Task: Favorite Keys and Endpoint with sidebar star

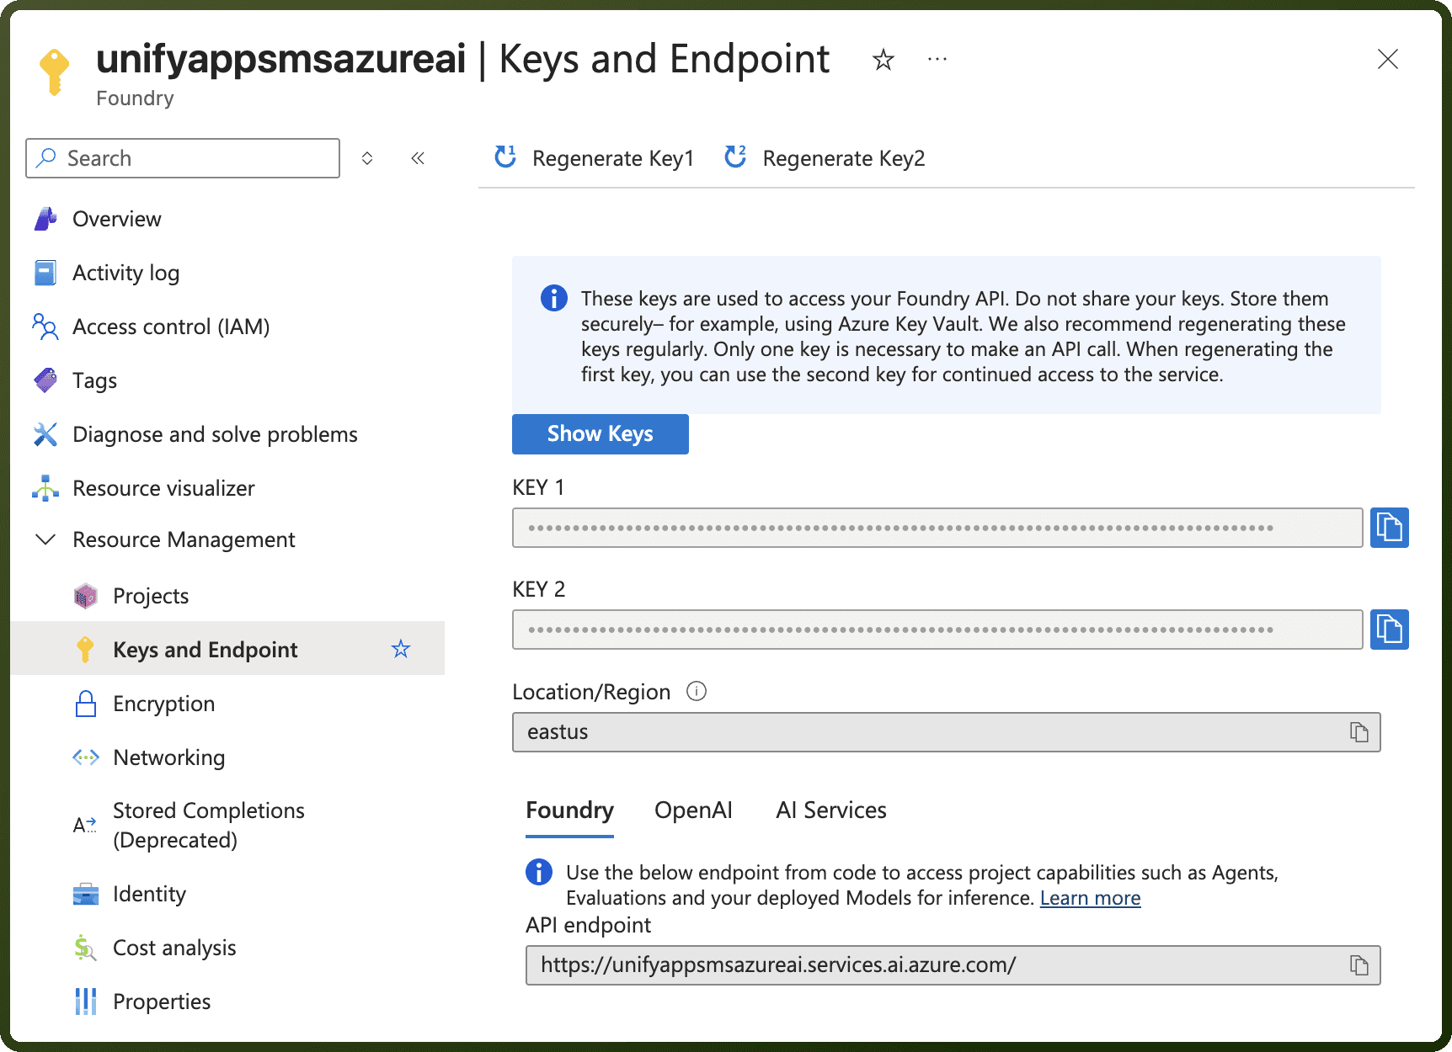Action: pyautogui.click(x=401, y=649)
